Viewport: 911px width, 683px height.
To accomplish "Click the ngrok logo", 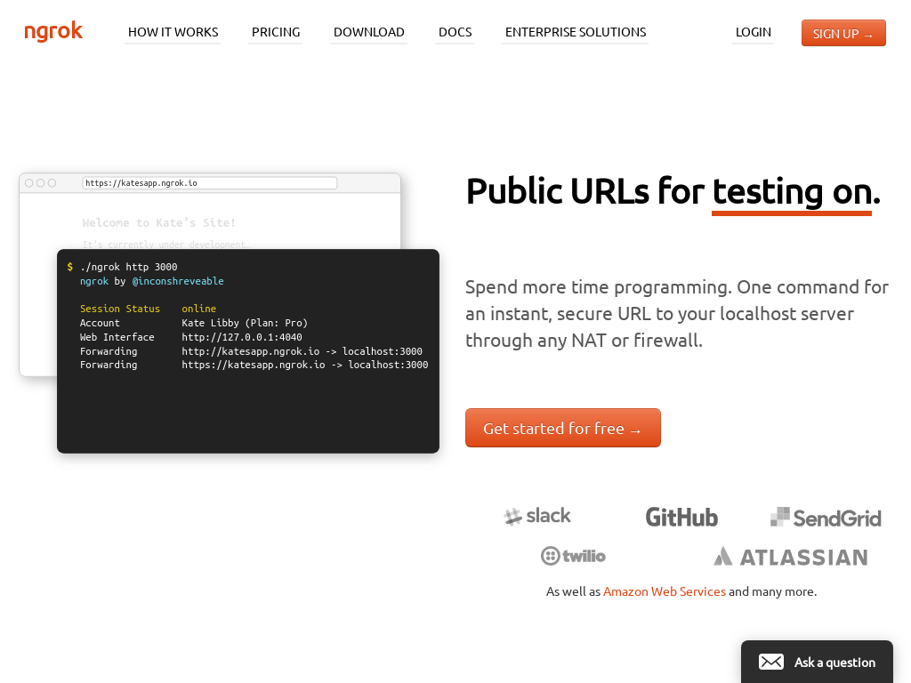I will (53, 32).
